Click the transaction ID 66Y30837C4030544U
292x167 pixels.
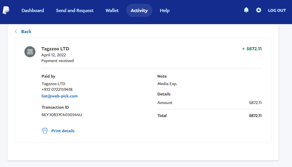(62, 115)
